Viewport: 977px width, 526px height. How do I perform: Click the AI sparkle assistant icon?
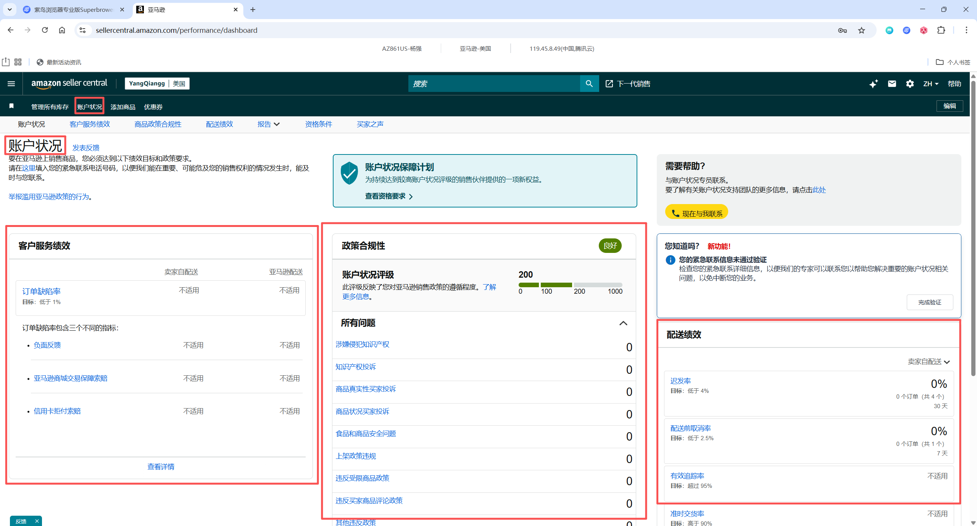[x=873, y=84]
